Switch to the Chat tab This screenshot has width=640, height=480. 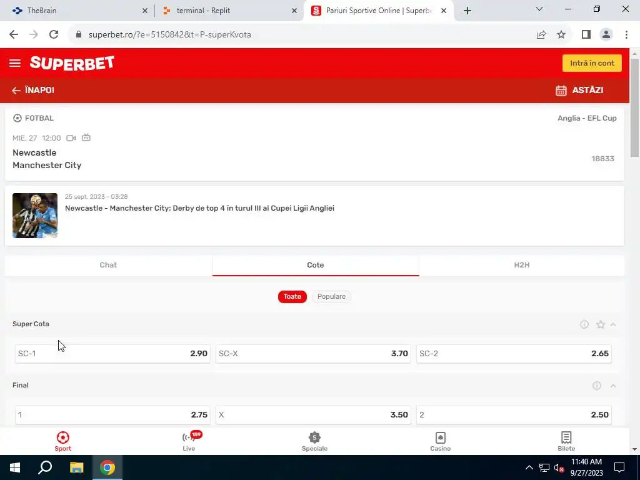pyautogui.click(x=108, y=265)
